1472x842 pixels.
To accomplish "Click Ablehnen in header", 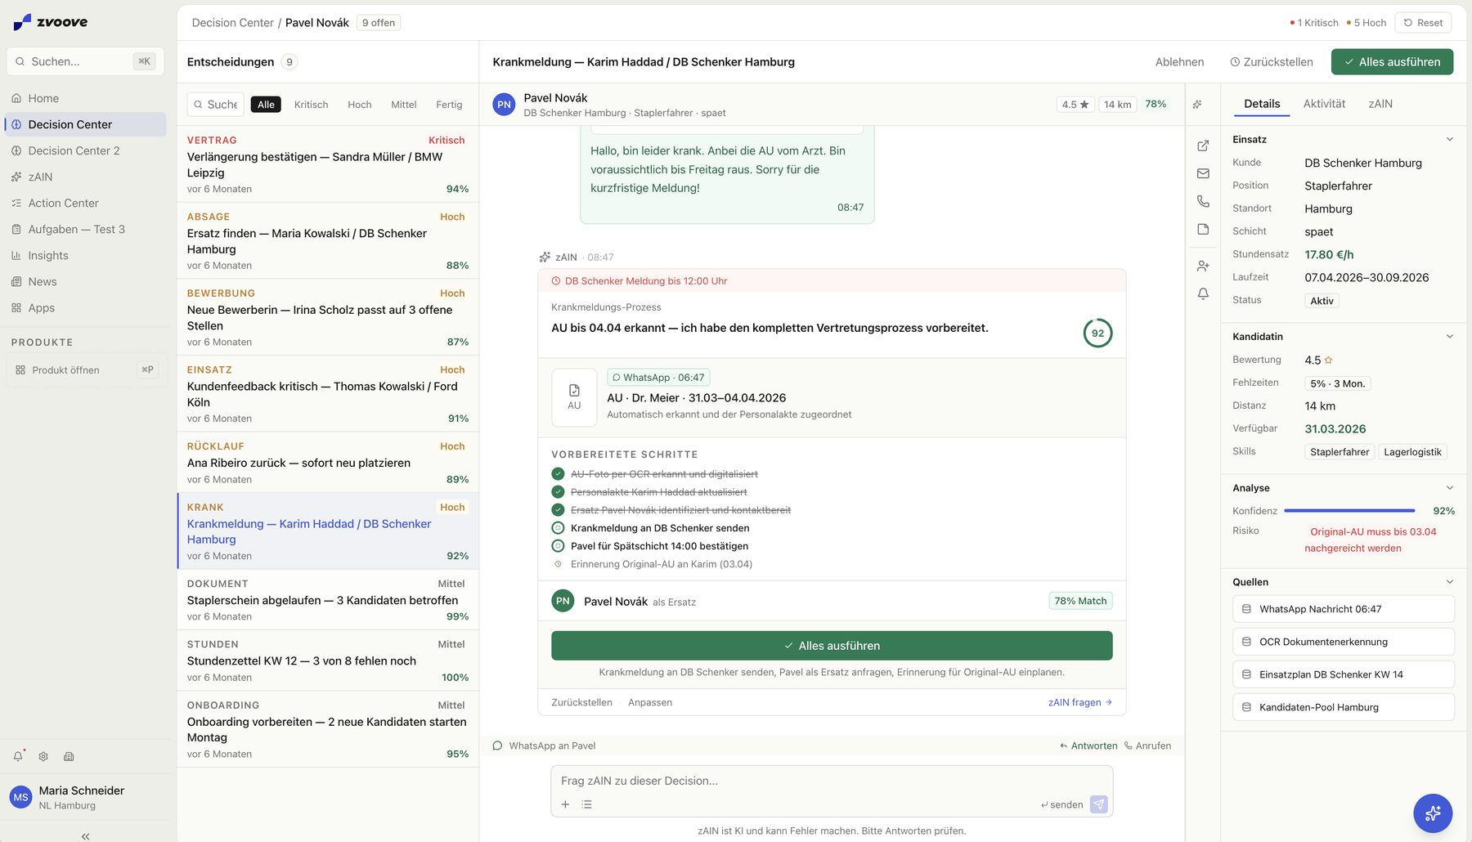I will pyautogui.click(x=1179, y=62).
